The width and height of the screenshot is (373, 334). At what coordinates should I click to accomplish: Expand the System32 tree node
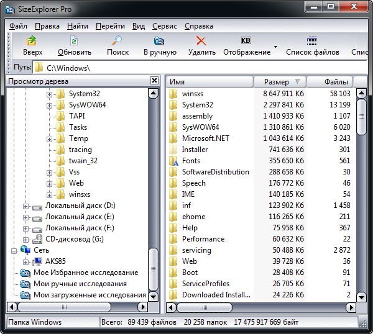point(49,94)
